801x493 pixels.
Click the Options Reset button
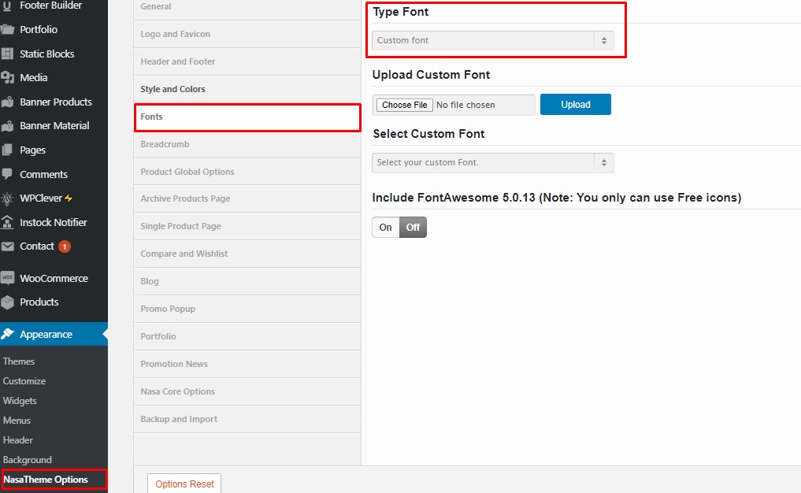point(184,484)
